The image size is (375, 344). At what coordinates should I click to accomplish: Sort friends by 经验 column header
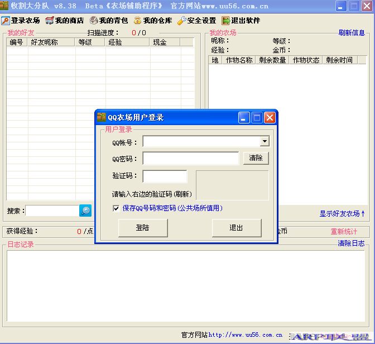127,42
